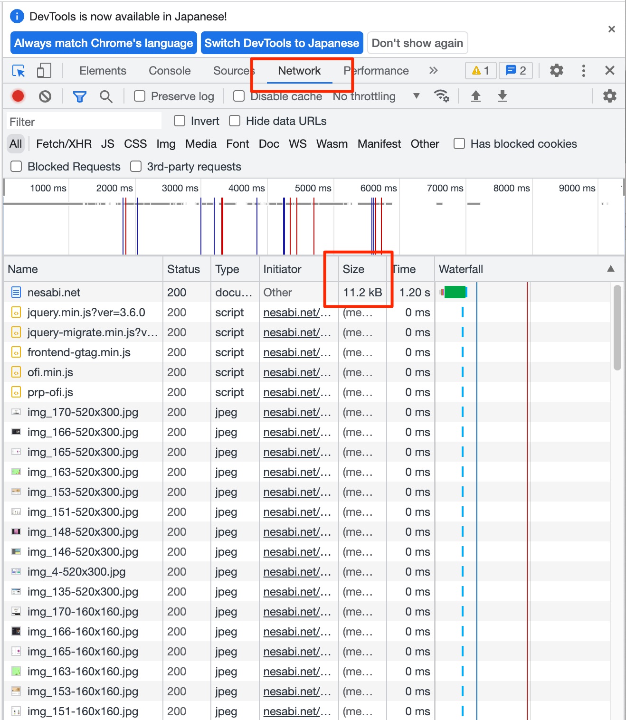The image size is (626, 720).
Task: Select the Img request filter
Action: click(166, 143)
